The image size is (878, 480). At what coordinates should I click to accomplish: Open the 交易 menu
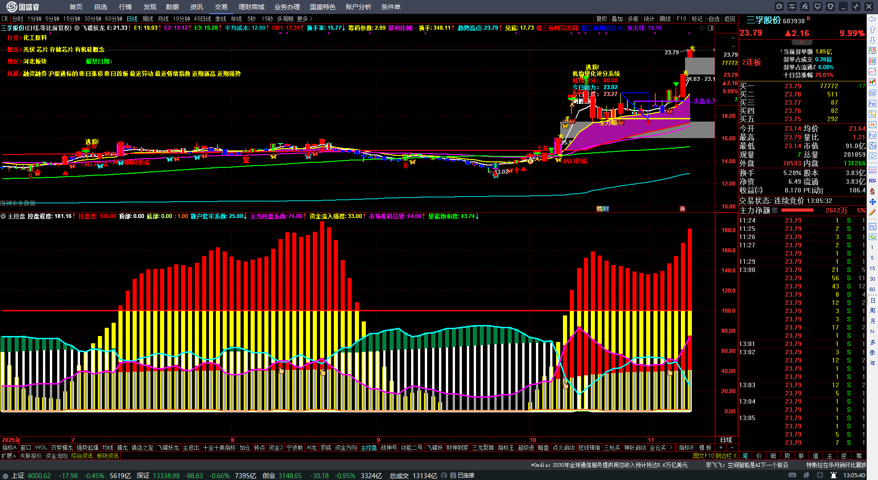[x=221, y=7]
